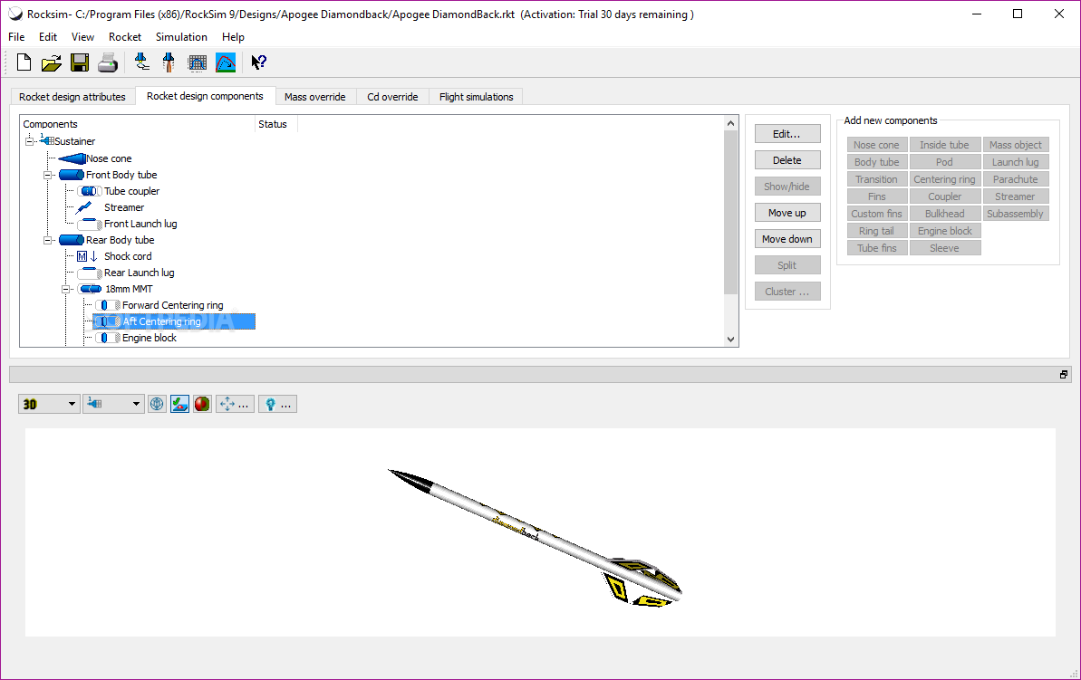
Task: Launch the rocket simulation with flame icon
Action: click(x=169, y=62)
